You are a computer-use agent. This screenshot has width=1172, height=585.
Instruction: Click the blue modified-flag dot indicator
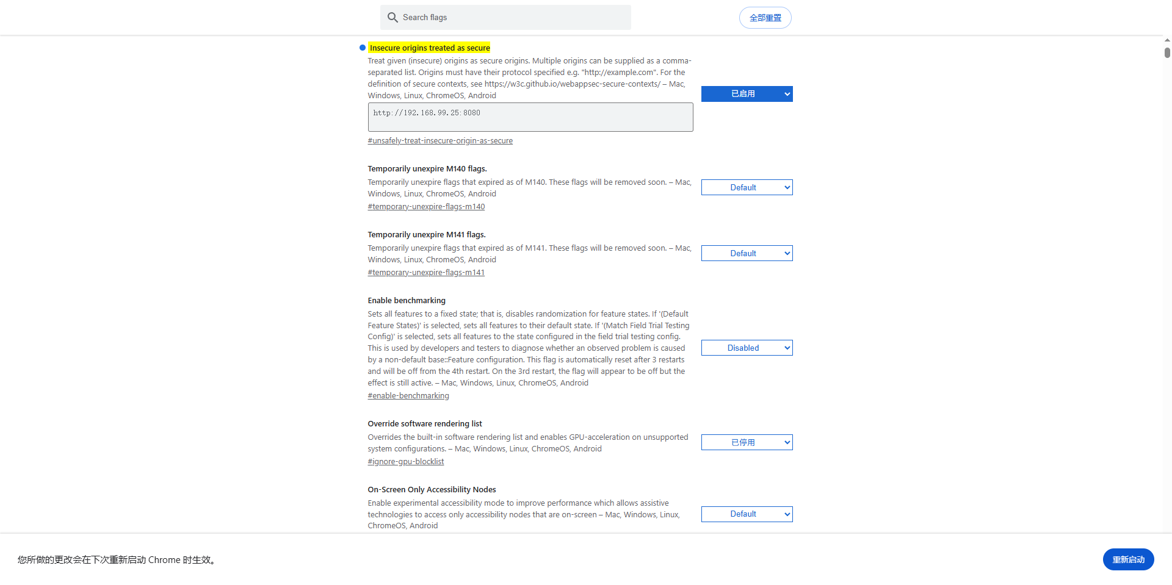363,48
